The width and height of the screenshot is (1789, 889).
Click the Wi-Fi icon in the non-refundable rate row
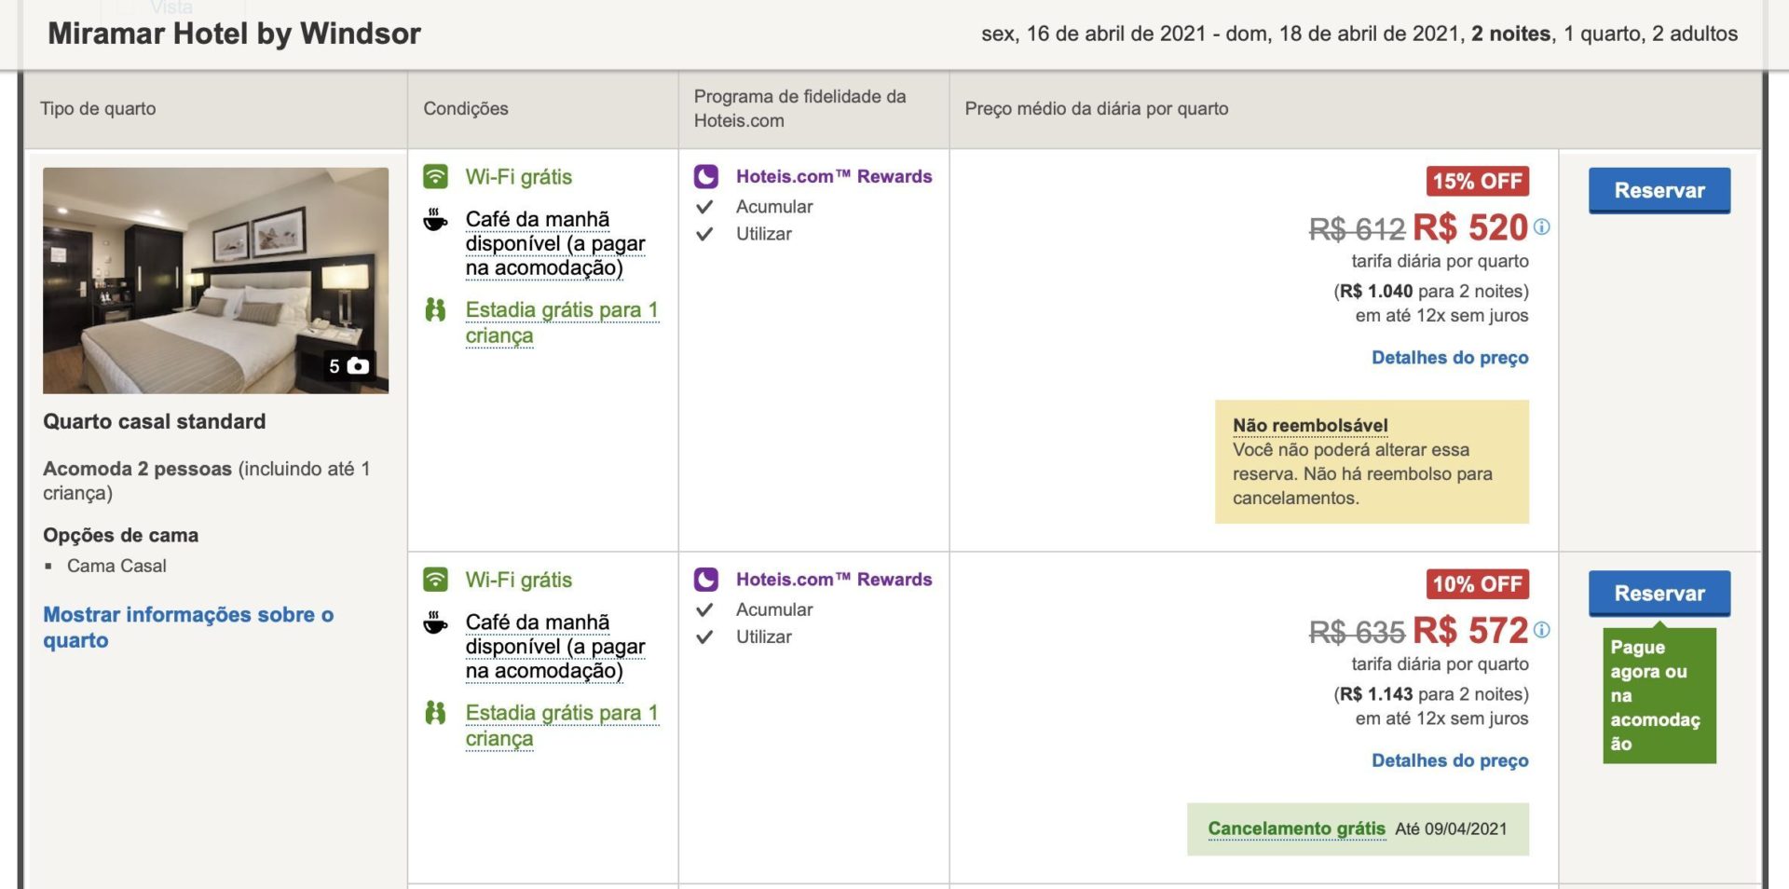(x=435, y=176)
